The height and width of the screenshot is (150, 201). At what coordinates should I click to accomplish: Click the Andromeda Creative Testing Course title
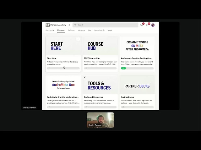pyautogui.click(x=137, y=58)
